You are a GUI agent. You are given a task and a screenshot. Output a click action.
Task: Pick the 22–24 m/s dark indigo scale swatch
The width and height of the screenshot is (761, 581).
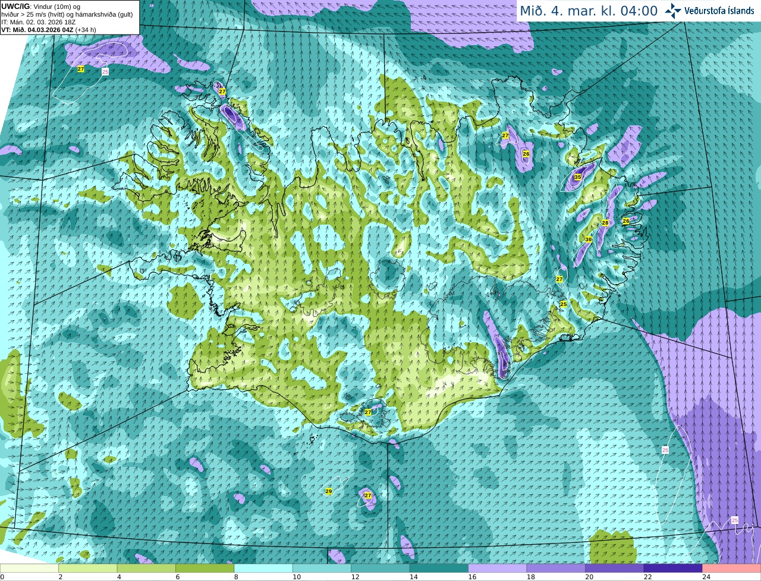pos(673,568)
